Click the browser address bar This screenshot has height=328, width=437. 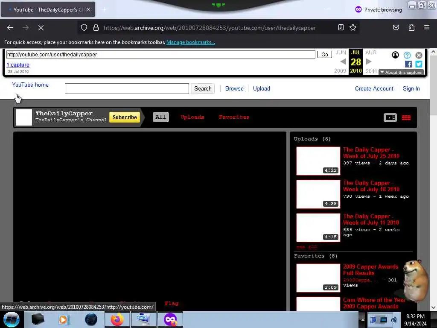(210, 28)
